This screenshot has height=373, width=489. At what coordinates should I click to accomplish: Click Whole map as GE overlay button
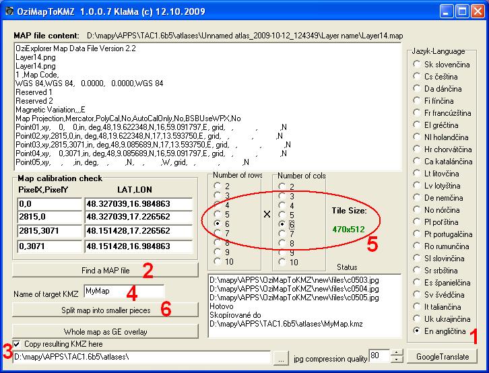tap(105, 331)
